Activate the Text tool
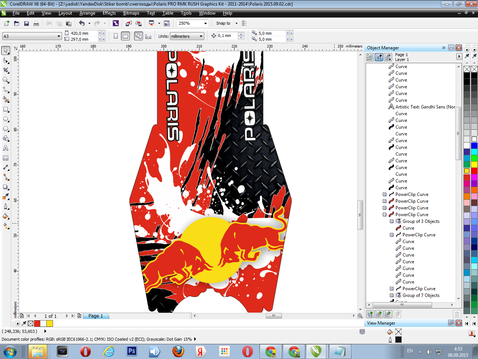The height and width of the screenshot is (359, 478). coord(6,148)
